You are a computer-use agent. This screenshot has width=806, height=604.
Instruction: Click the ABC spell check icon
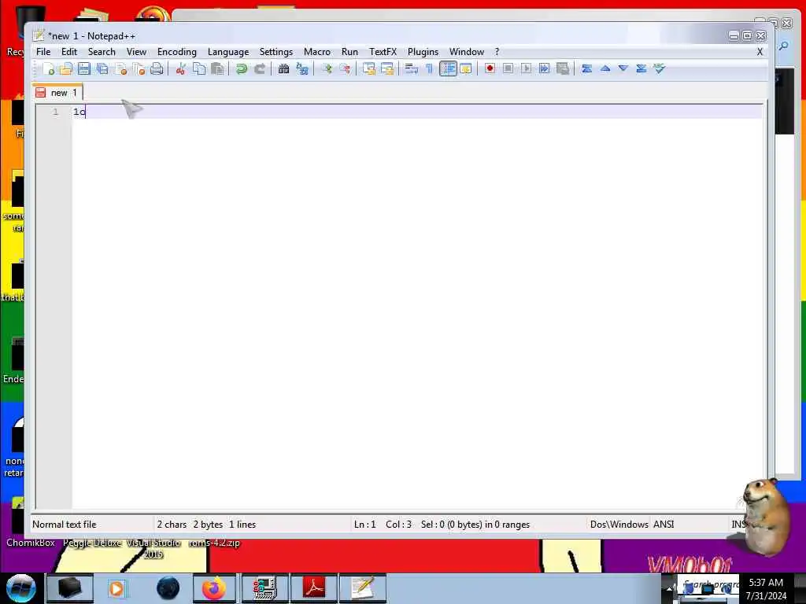(660, 68)
